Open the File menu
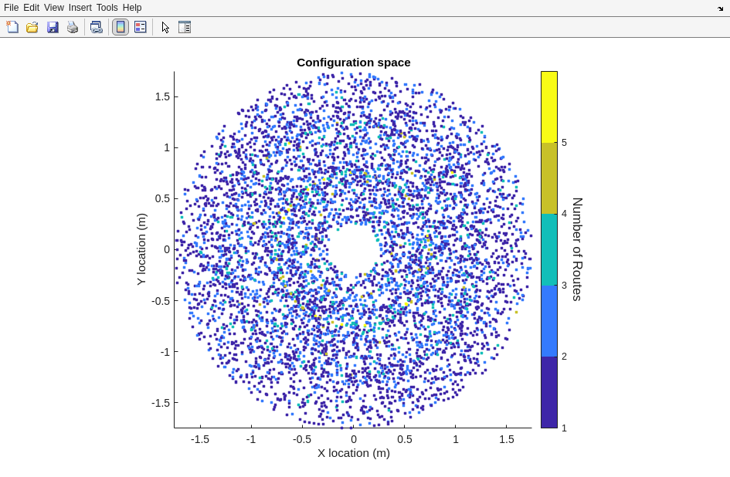Viewport: 730px width, 477px height. point(11,8)
